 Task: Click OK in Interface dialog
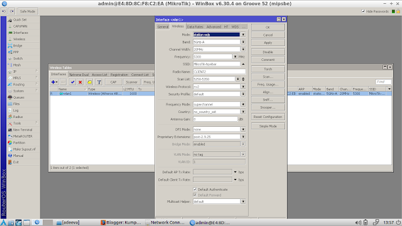point(268,28)
